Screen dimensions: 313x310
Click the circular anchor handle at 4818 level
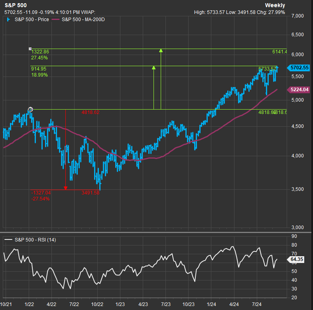(30, 109)
